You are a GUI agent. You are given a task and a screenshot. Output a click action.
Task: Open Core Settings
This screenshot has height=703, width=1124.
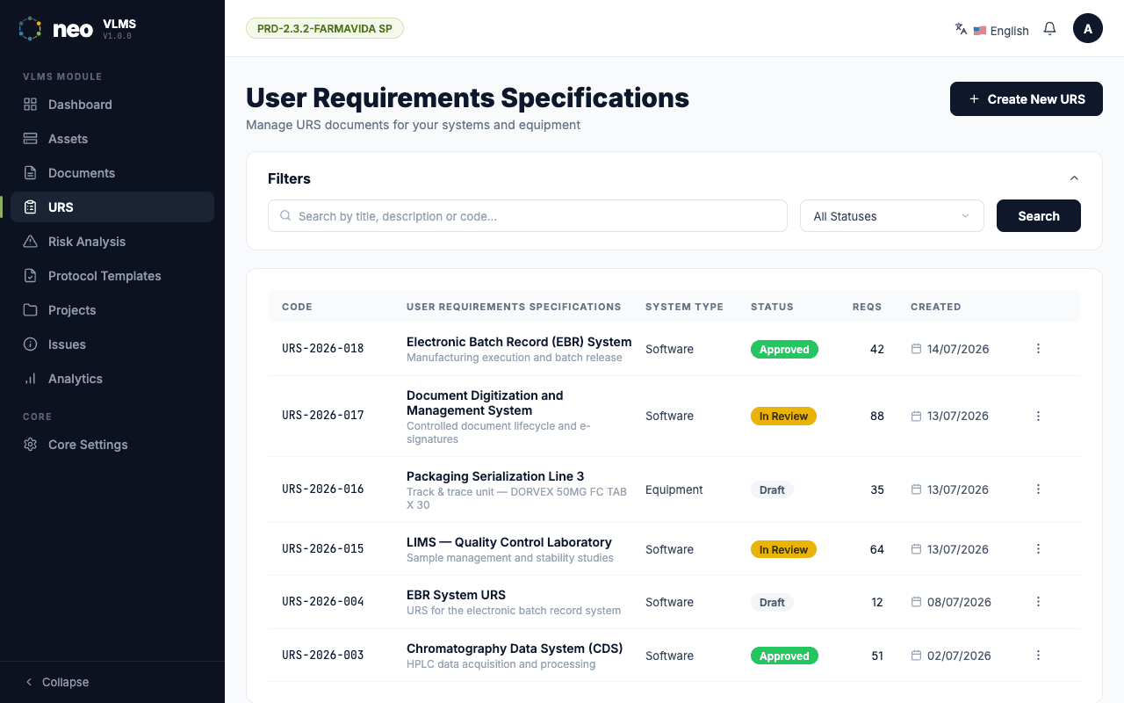(x=112, y=445)
